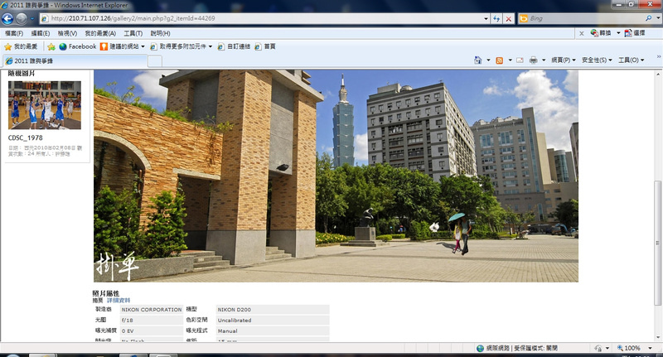The image size is (663, 357).
Task: Open the 檔案(F) menu
Action: click(x=14, y=33)
